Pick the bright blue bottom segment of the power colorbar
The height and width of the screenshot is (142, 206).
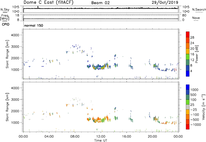188,74
